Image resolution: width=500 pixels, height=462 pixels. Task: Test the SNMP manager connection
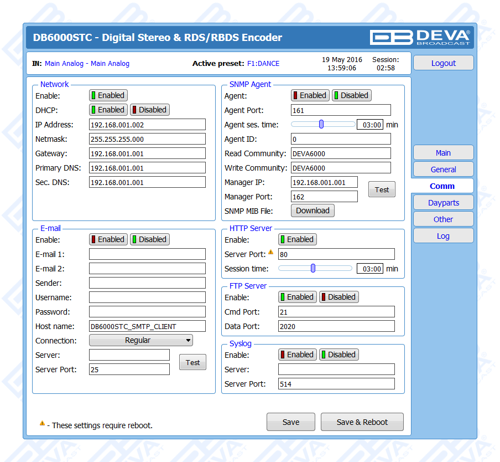(382, 189)
